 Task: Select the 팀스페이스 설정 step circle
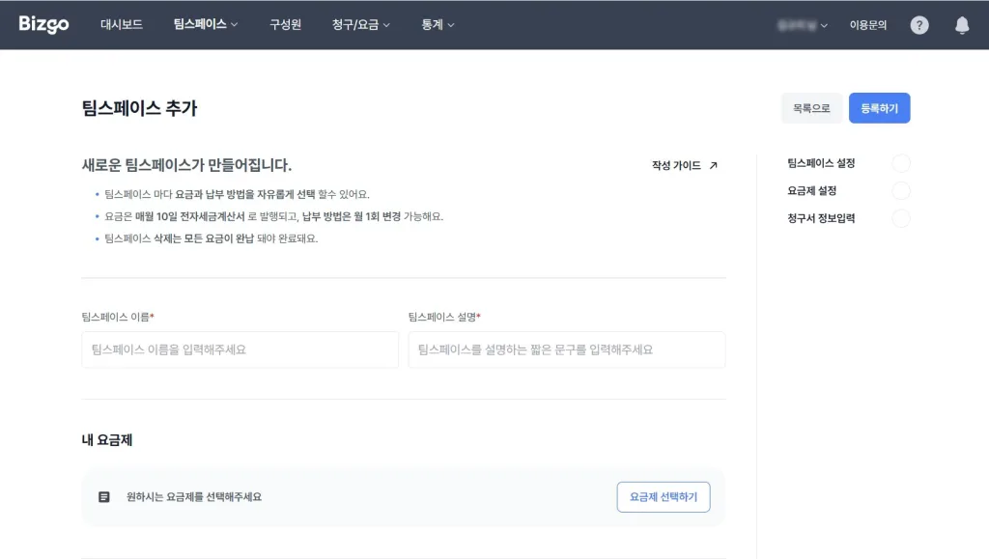[901, 163]
